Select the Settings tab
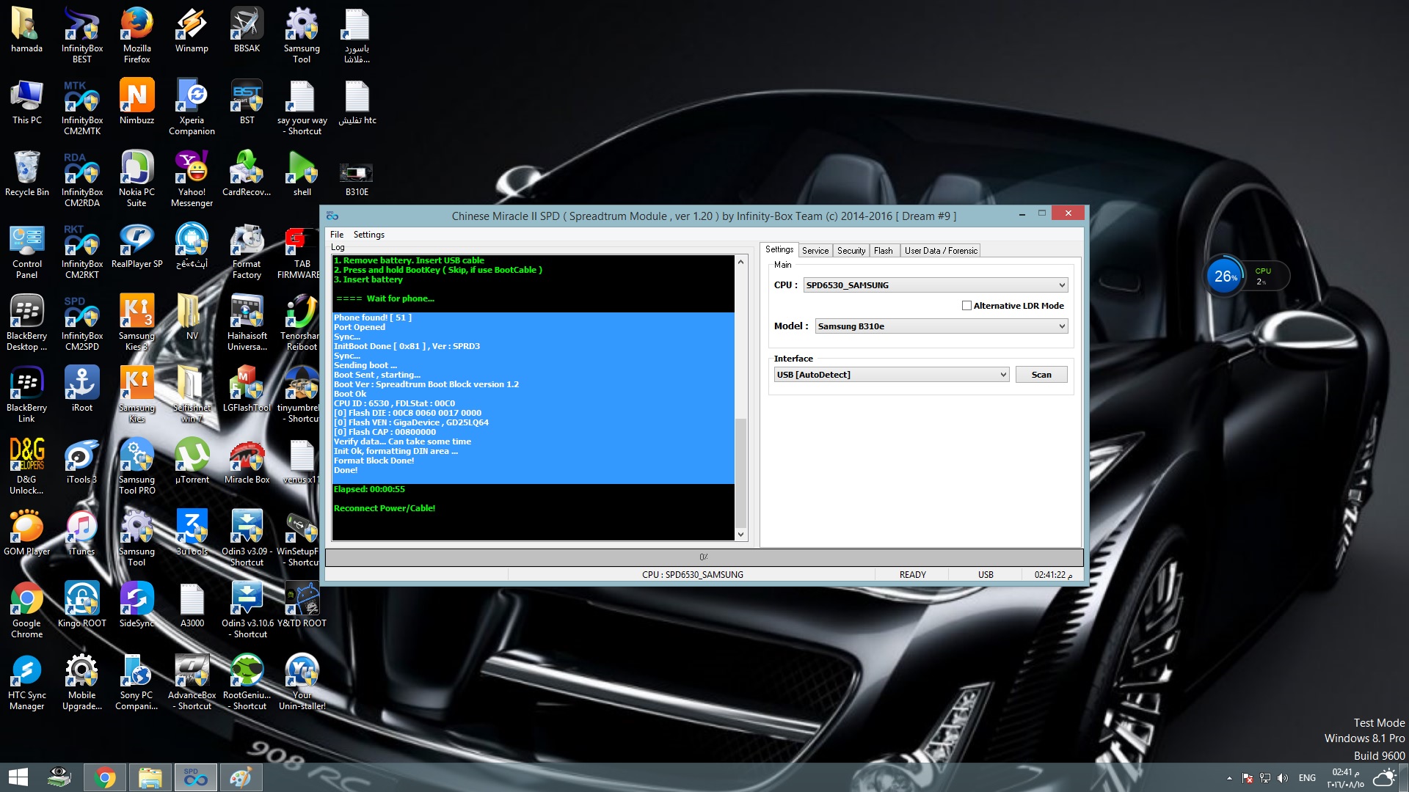The height and width of the screenshot is (792, 1409). (x=779, y=249)
